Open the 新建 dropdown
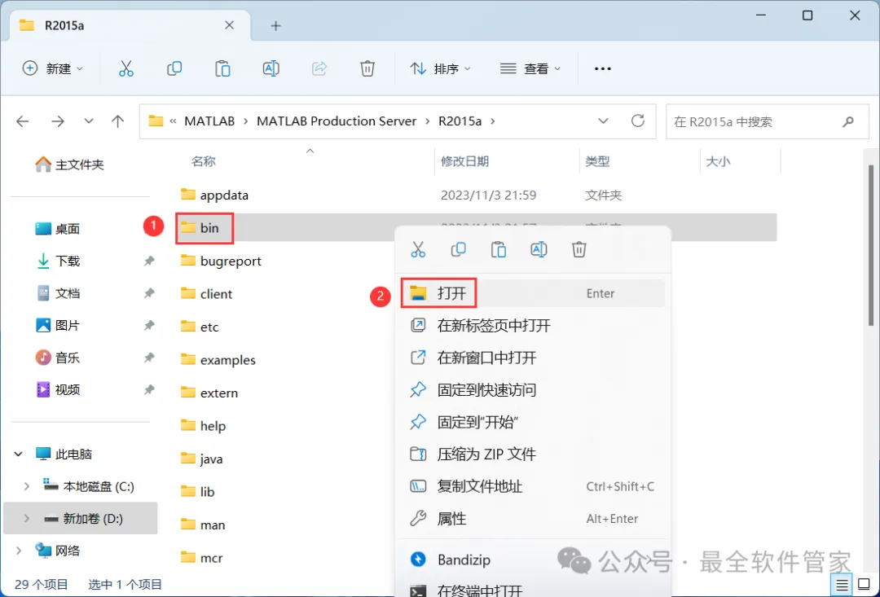This screenshot has width=880, height=597. tap(53, 68)
